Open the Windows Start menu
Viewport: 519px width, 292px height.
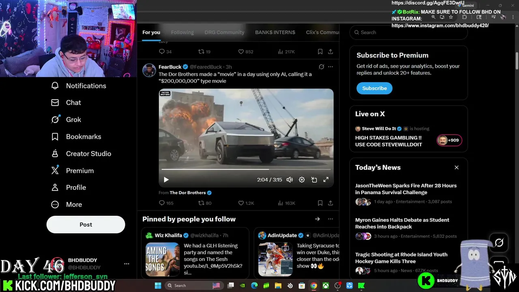tap(158, 286)
